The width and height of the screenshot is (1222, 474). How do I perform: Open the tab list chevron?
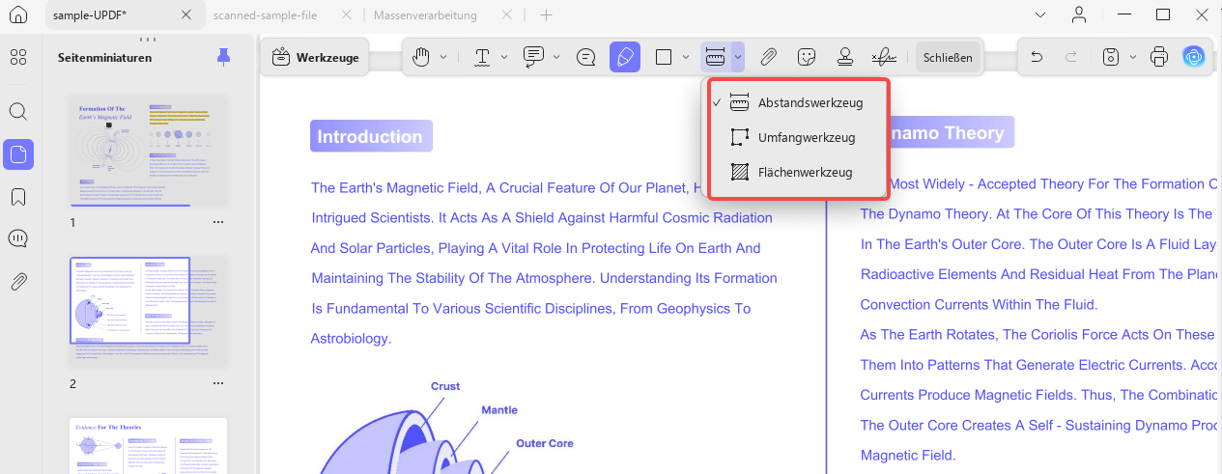click(1040, 15)
